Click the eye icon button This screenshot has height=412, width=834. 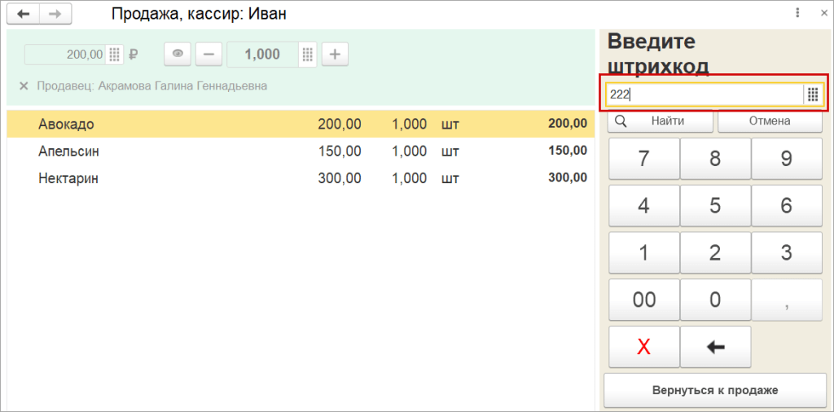(178, 55)
